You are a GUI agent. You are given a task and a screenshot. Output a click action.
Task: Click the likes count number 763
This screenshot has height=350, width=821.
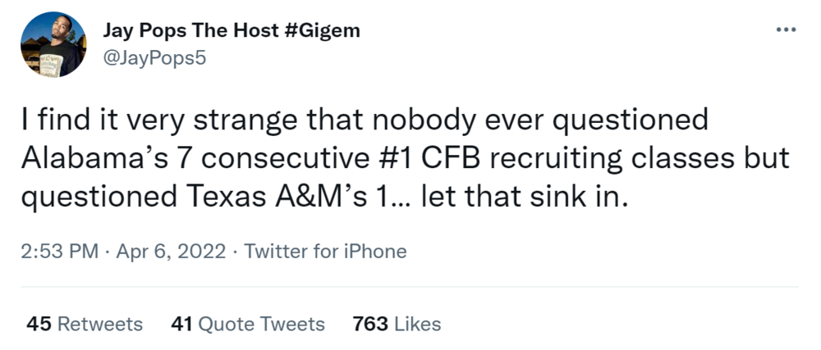tap(369, 324)
